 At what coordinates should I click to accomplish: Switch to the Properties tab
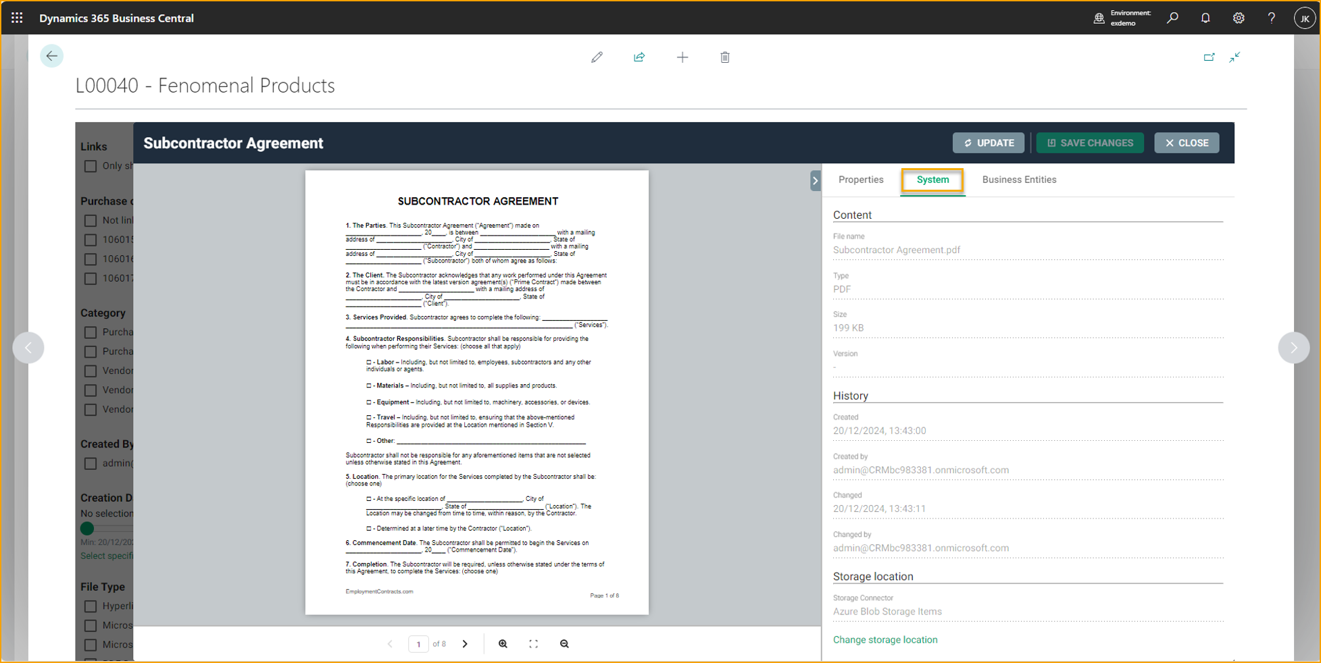tap(861, 180)
